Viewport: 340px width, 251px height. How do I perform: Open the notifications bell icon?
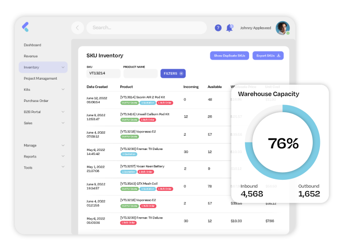tap(229, 28)
